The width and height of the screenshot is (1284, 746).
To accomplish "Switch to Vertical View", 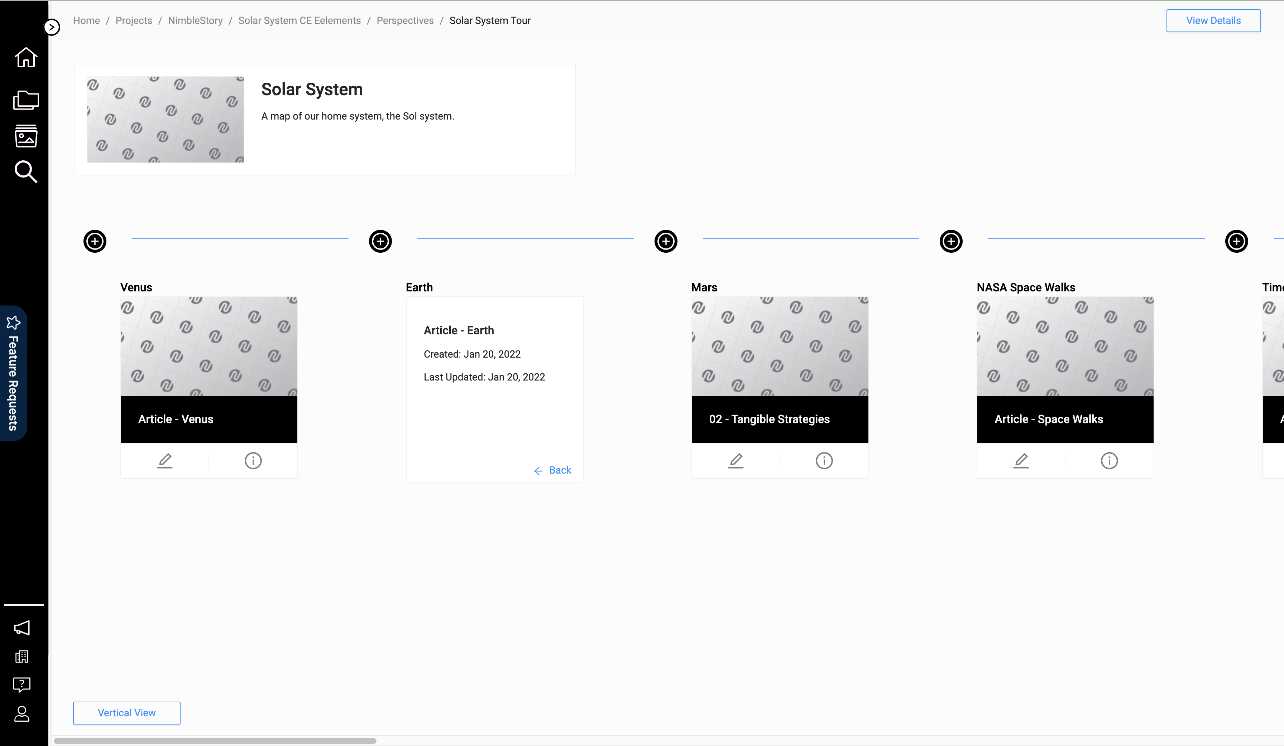I will click(126, 713).
